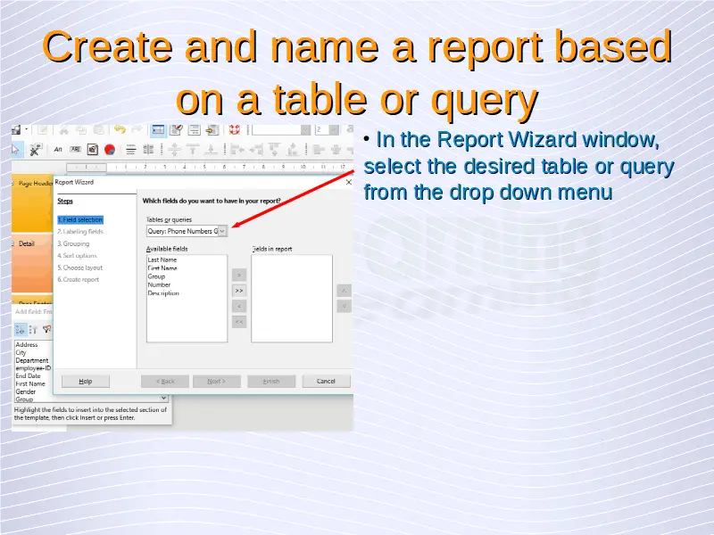
Task: Select City in Add field list
Action: pos(21,352)
